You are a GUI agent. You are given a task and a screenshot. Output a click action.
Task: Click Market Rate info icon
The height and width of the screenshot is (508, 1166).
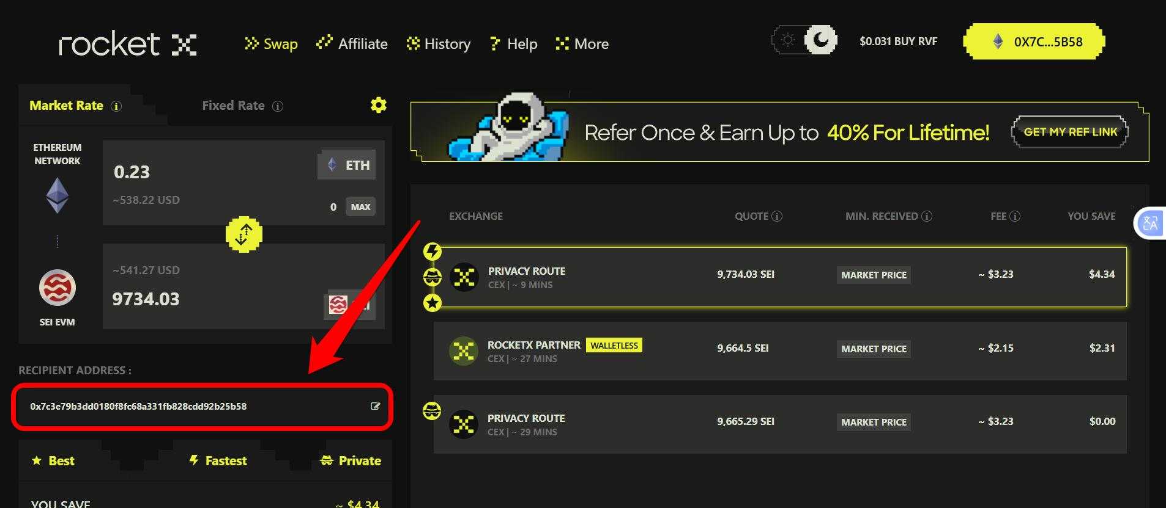(116, 106)
